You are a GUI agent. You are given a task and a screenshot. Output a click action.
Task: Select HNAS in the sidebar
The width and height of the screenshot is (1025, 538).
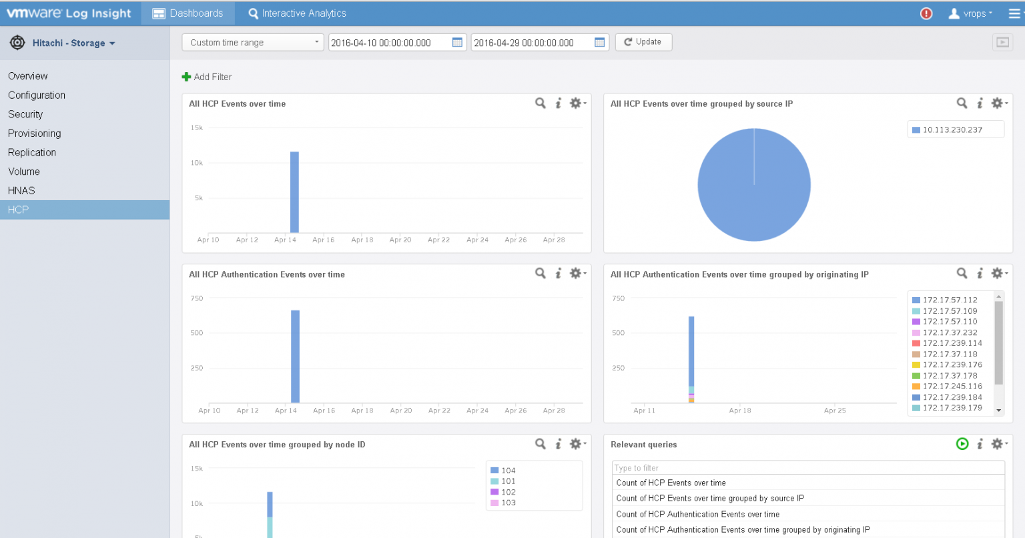pyautogui.click(x=85, y=190)
